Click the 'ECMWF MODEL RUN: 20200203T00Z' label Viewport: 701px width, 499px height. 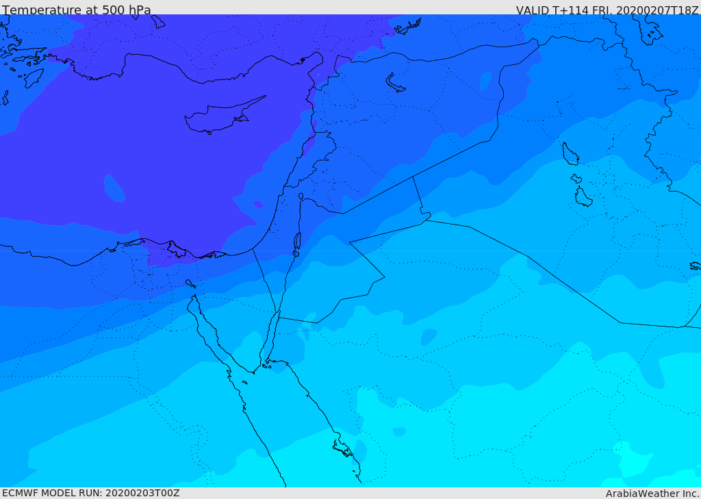[x=91, y=493]
